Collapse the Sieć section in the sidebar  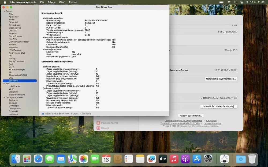tap(4, 84)
